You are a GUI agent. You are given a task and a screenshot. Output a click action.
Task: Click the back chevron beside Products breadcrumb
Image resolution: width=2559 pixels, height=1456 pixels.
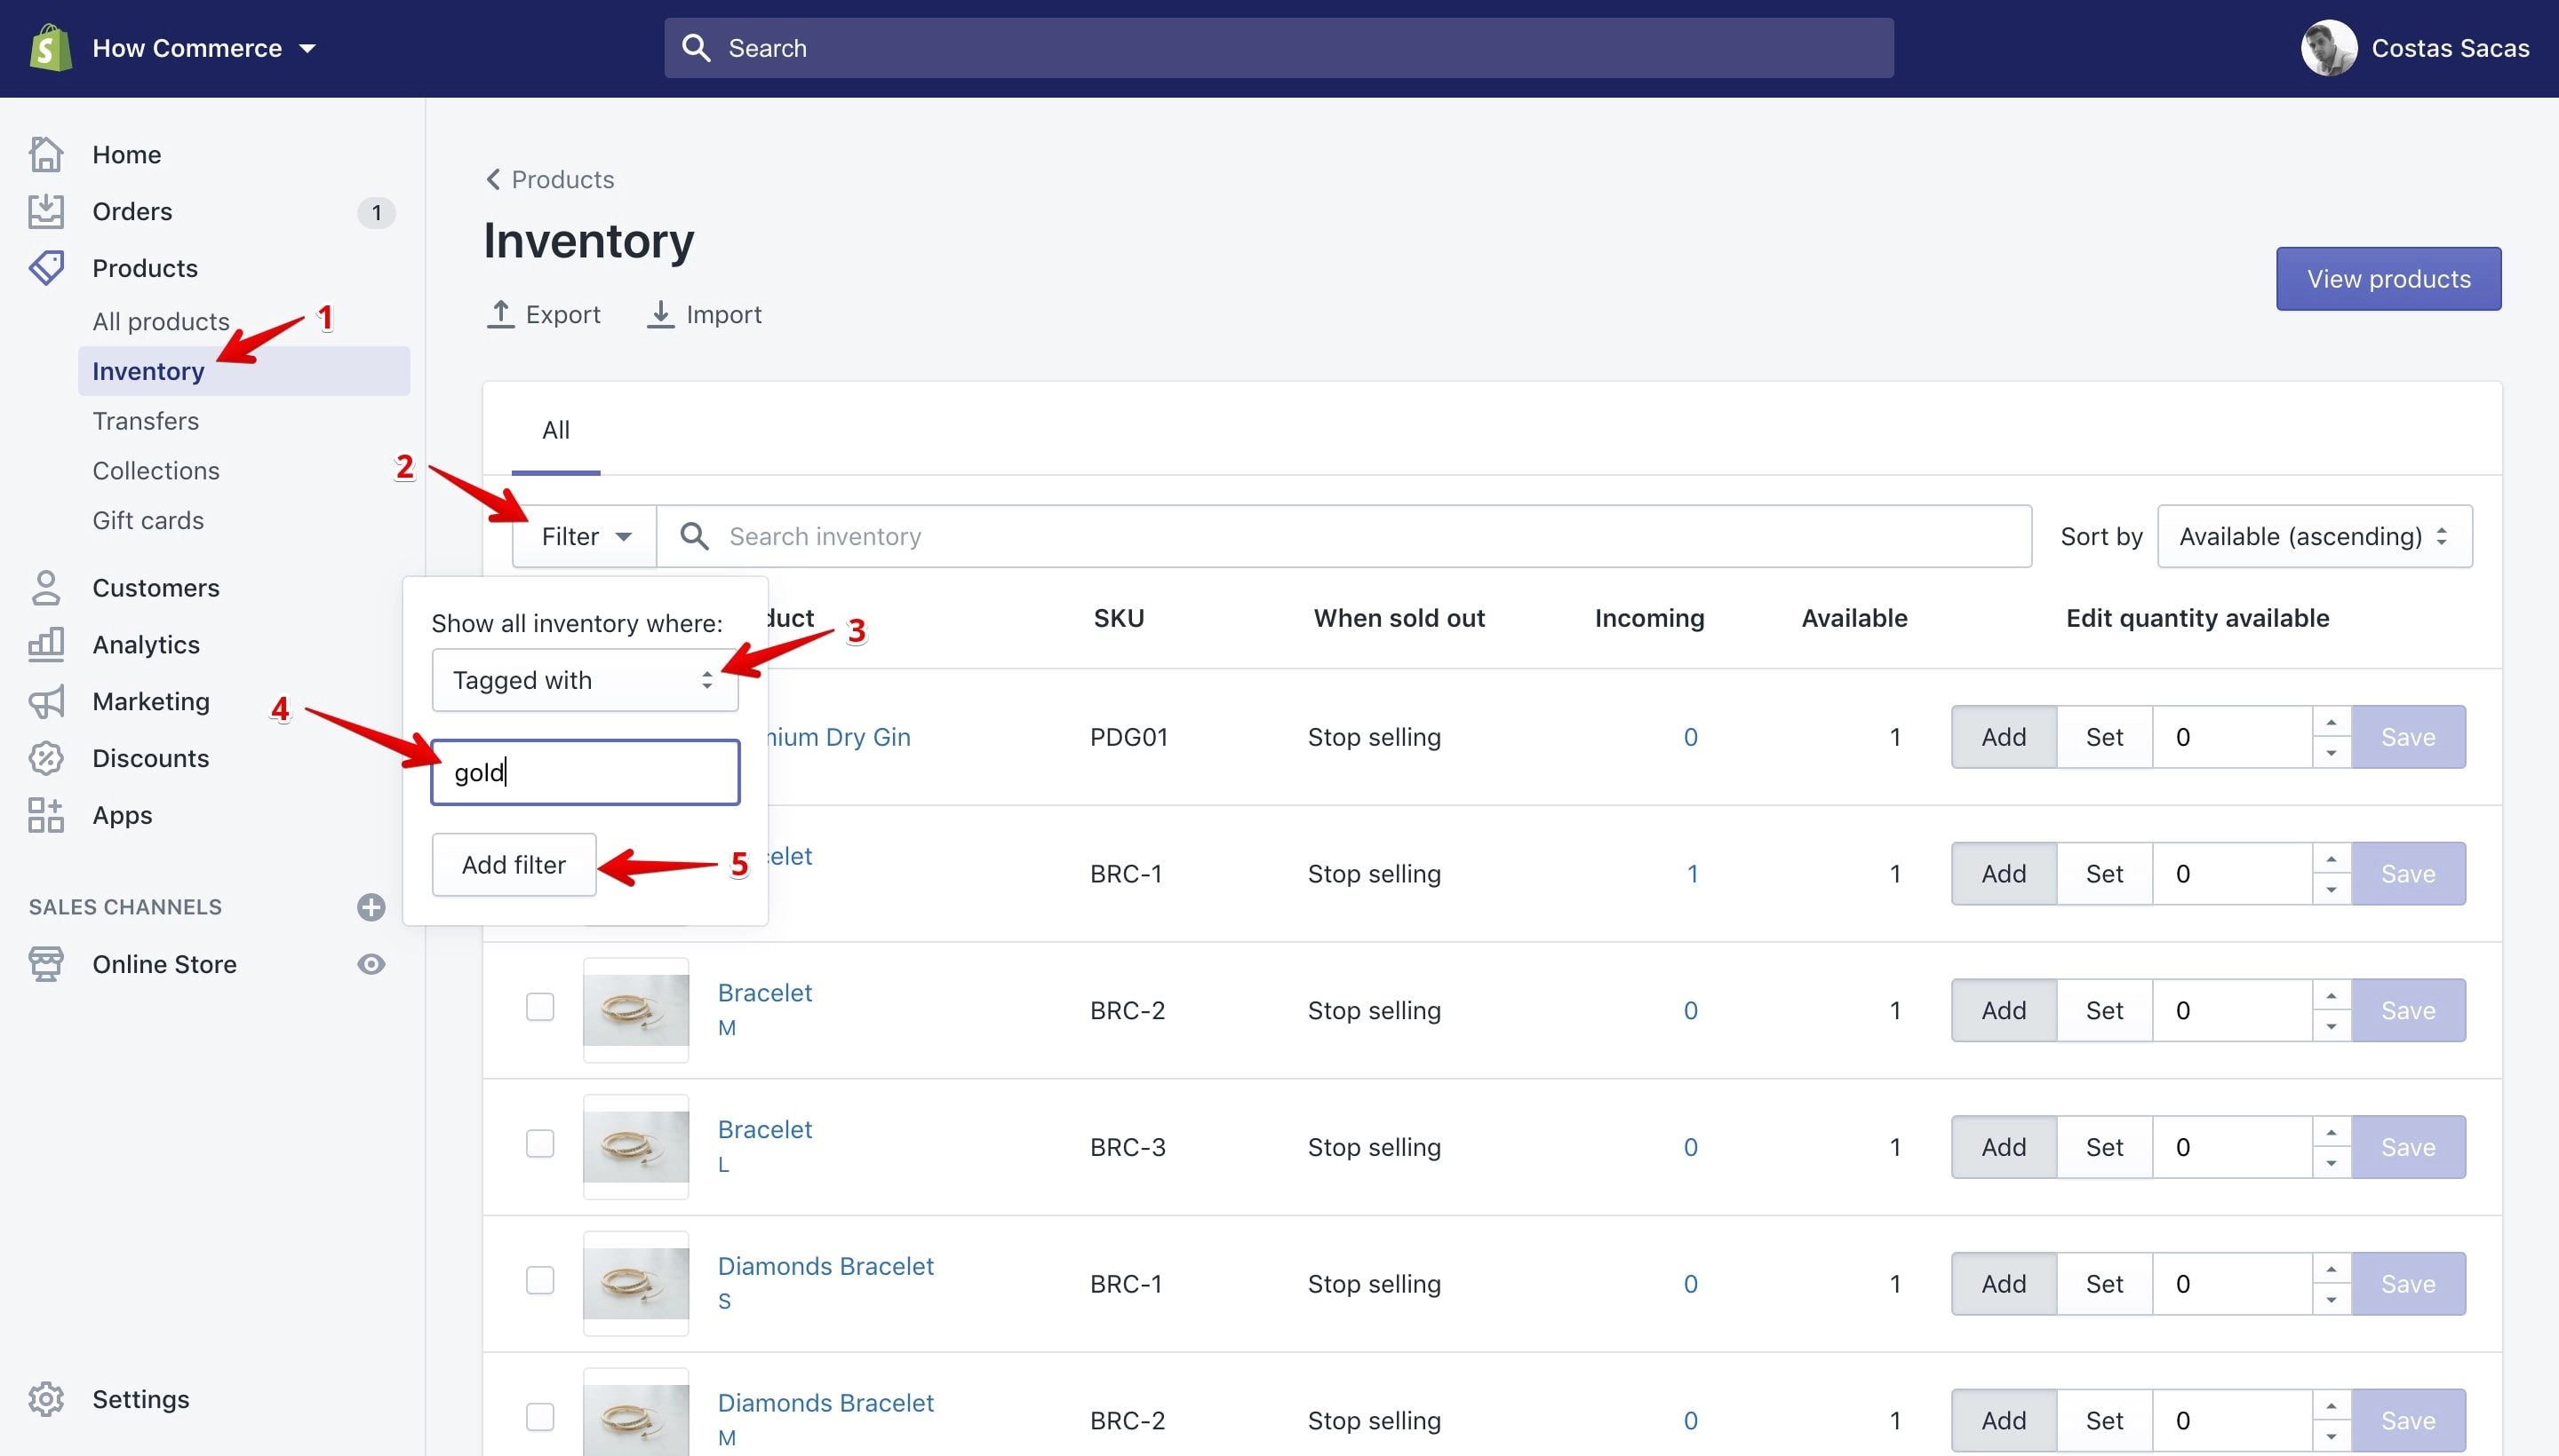click(492, 179)
